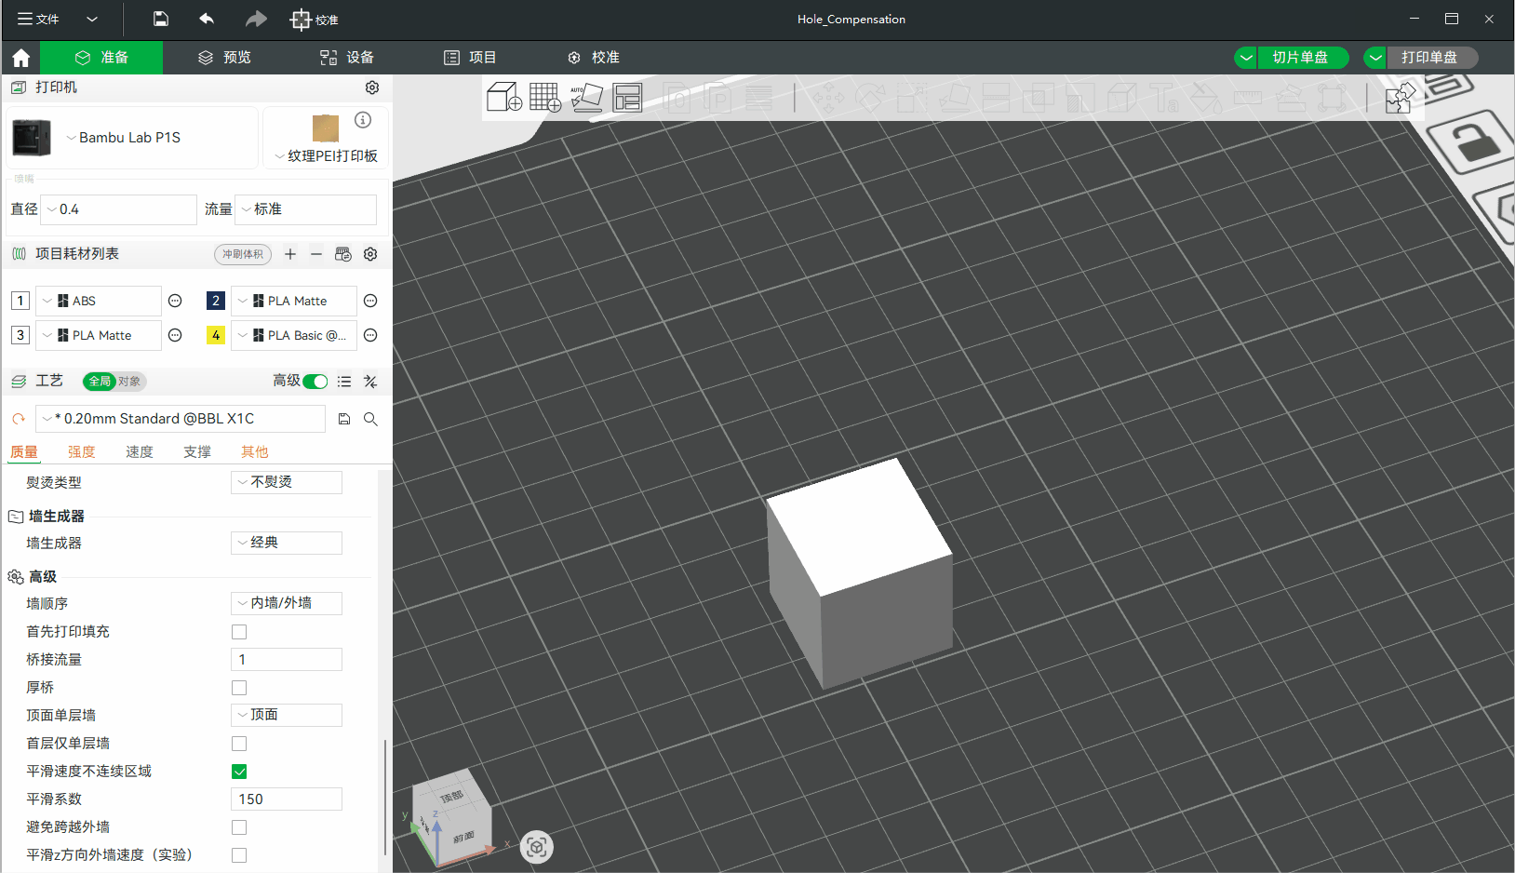Click the add plate grid icon
Screen dimensions: 1515x873
coord(545,97)
